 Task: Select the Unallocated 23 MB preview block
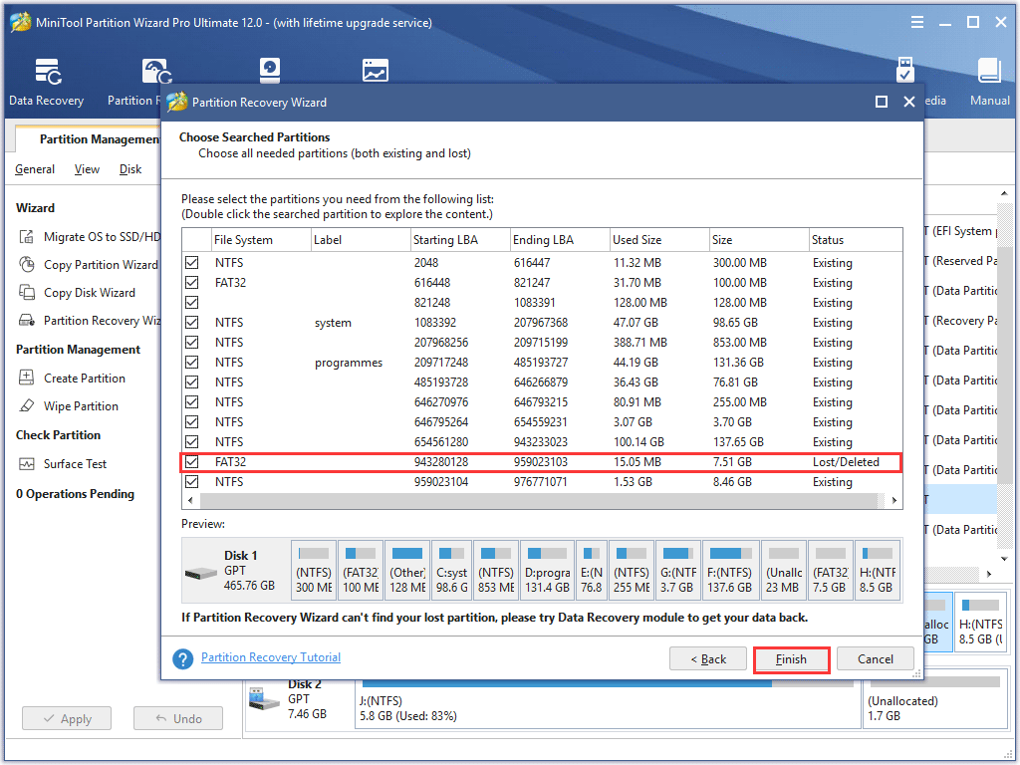tap(784, 571)
